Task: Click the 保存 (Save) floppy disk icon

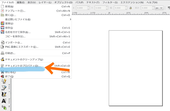Action: [3, 28]
